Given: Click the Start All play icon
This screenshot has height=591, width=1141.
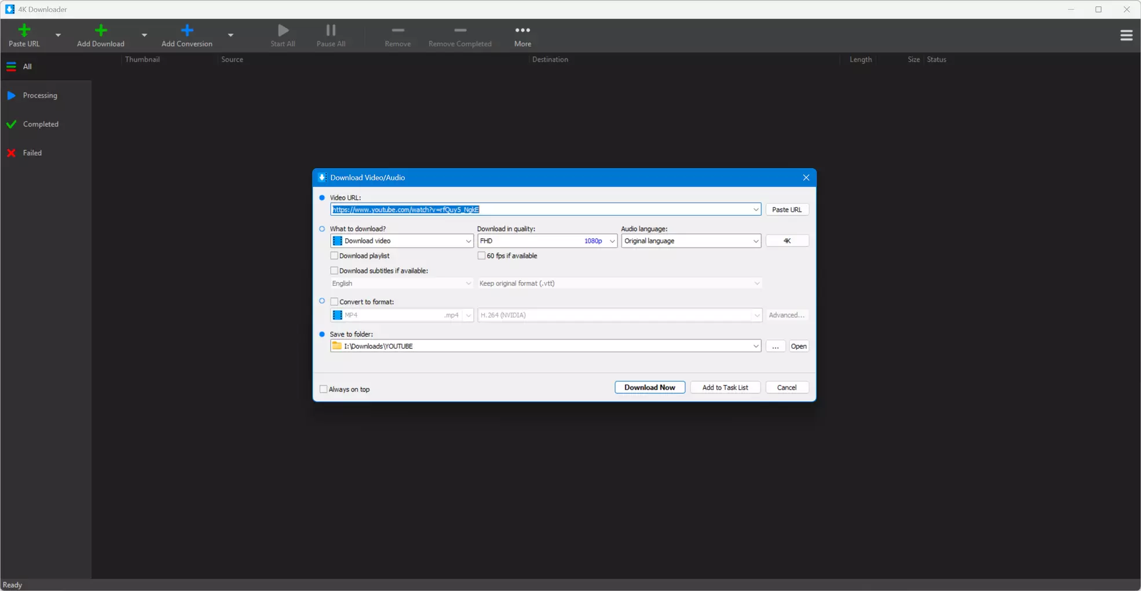Looking at the screenshot, I should coord(283,30).
